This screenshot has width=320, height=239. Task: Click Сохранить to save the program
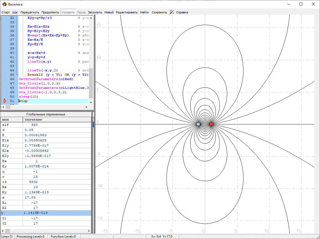(x=159, y=12)
